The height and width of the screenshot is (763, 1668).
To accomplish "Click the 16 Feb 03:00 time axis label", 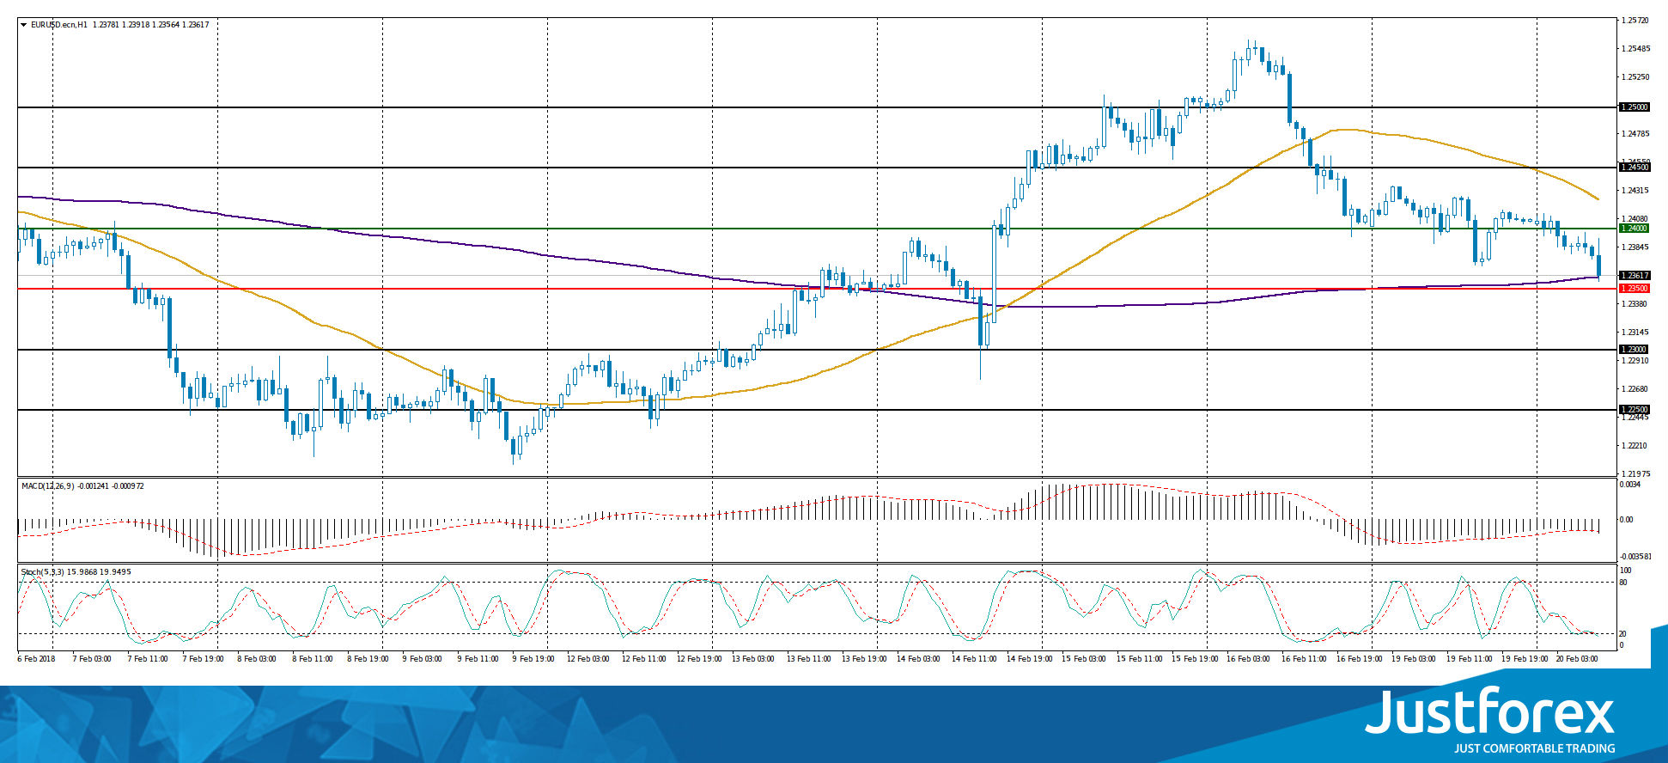I will point(1248,659).
